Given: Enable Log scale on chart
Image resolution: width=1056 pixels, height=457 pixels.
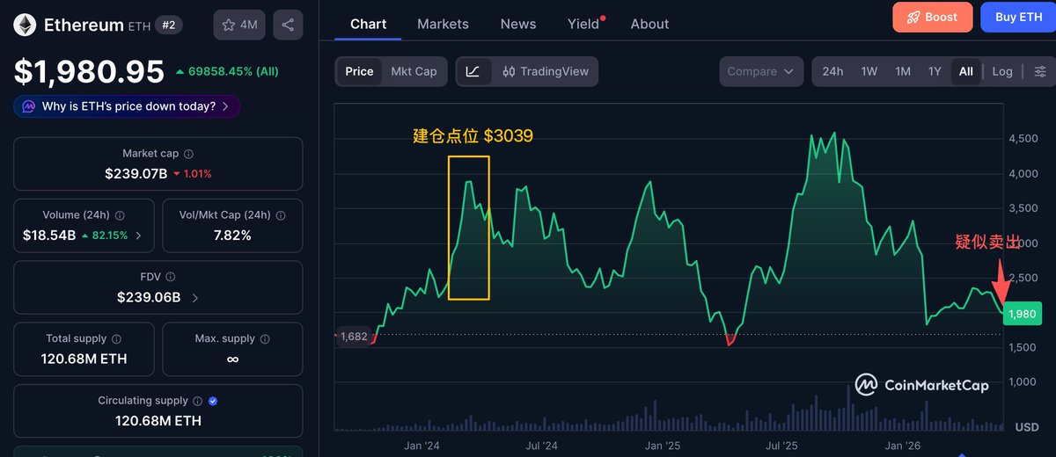Looking at the screenshot, I should tap(1002, 71).
